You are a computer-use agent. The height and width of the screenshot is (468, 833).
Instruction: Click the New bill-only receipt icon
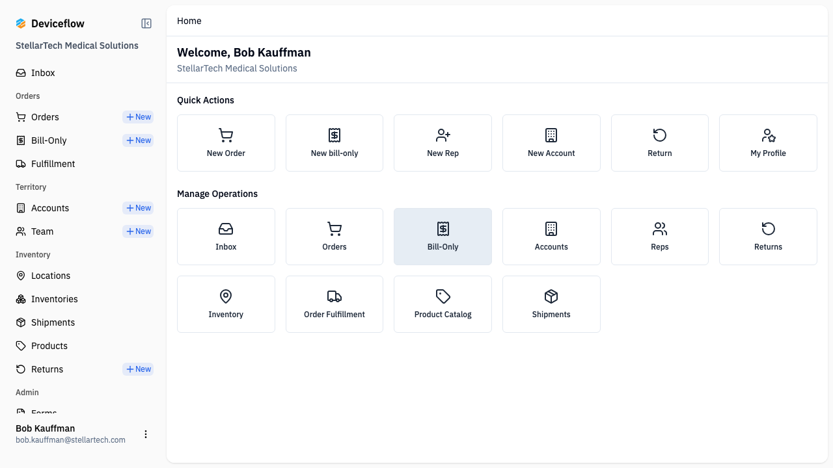[x=335, y=135]
